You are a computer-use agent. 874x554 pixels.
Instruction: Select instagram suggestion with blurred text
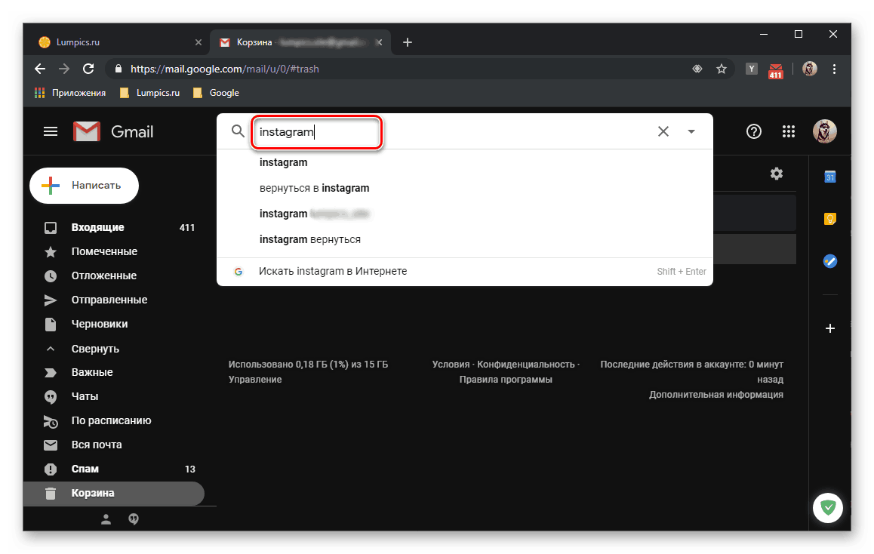tap(465, 214)
